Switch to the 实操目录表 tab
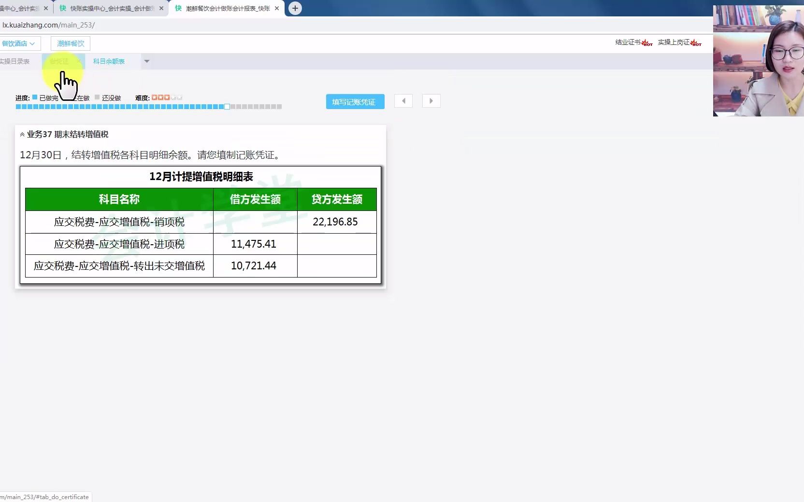The height and width of the screenshot is (502, 804). tap(15, 61)
